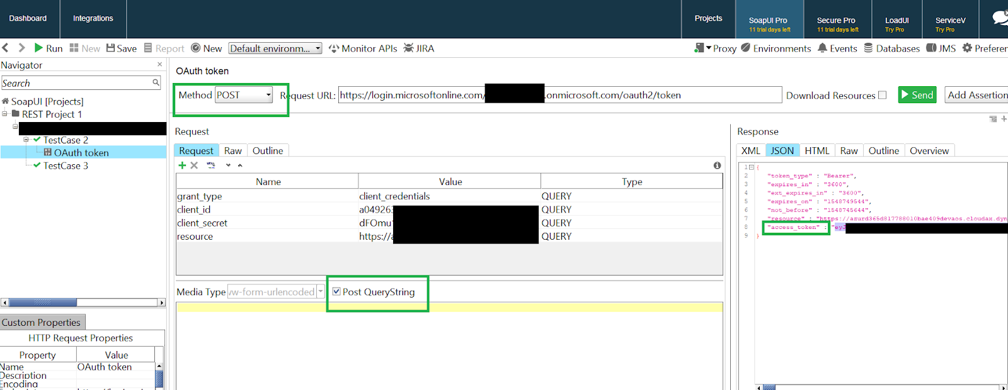The height and width of the screenshot is (390, 1008).
Task: Click the green Send button
Action: tap(917, 95)
